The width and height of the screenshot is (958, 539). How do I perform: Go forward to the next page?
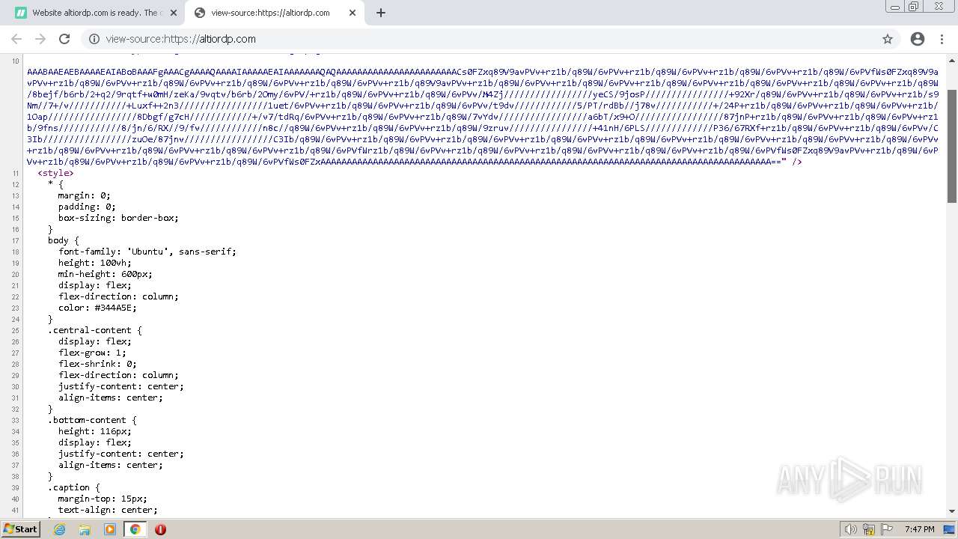pos(40,39)
